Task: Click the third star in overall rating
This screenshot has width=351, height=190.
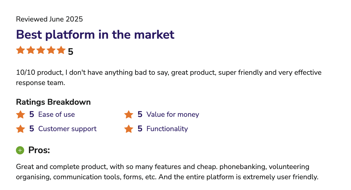Action: pyautogui.click(x=41, y=50)
